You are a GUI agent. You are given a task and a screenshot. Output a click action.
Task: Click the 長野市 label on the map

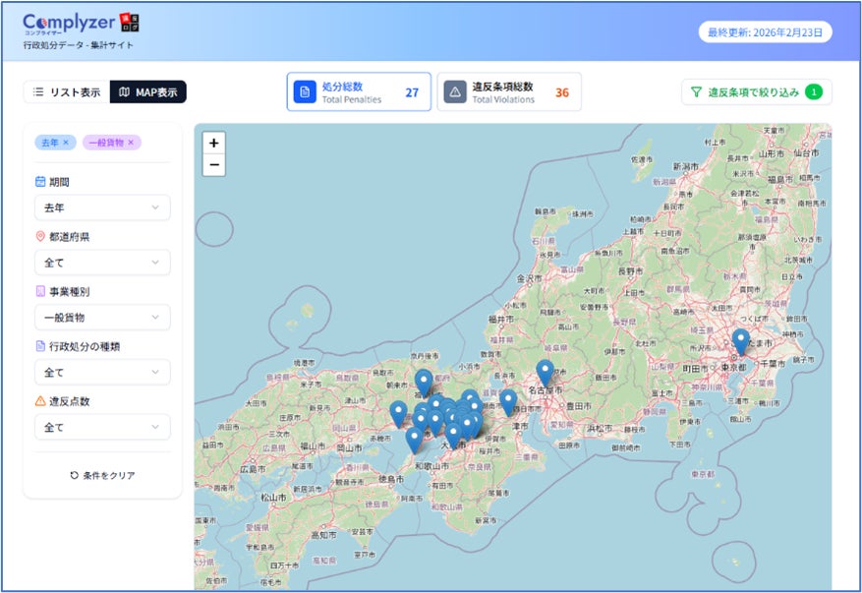pyautogui.click(x=630, y=271)
